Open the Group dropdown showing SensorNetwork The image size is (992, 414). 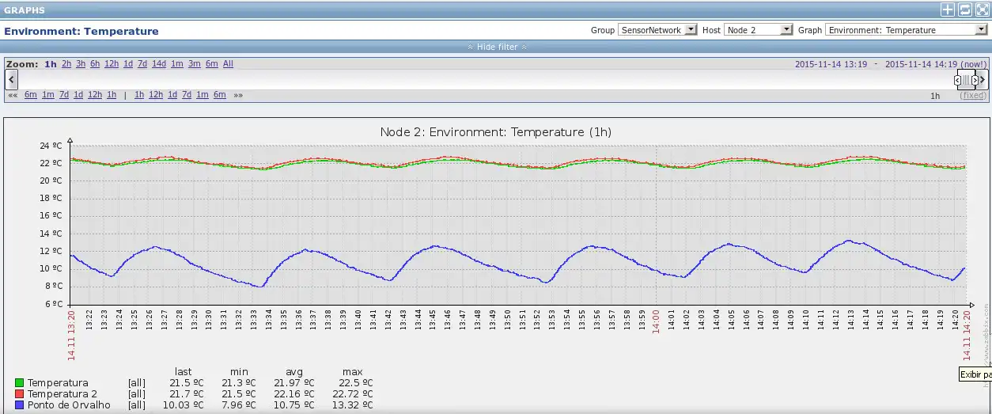(x=657, y=30)
